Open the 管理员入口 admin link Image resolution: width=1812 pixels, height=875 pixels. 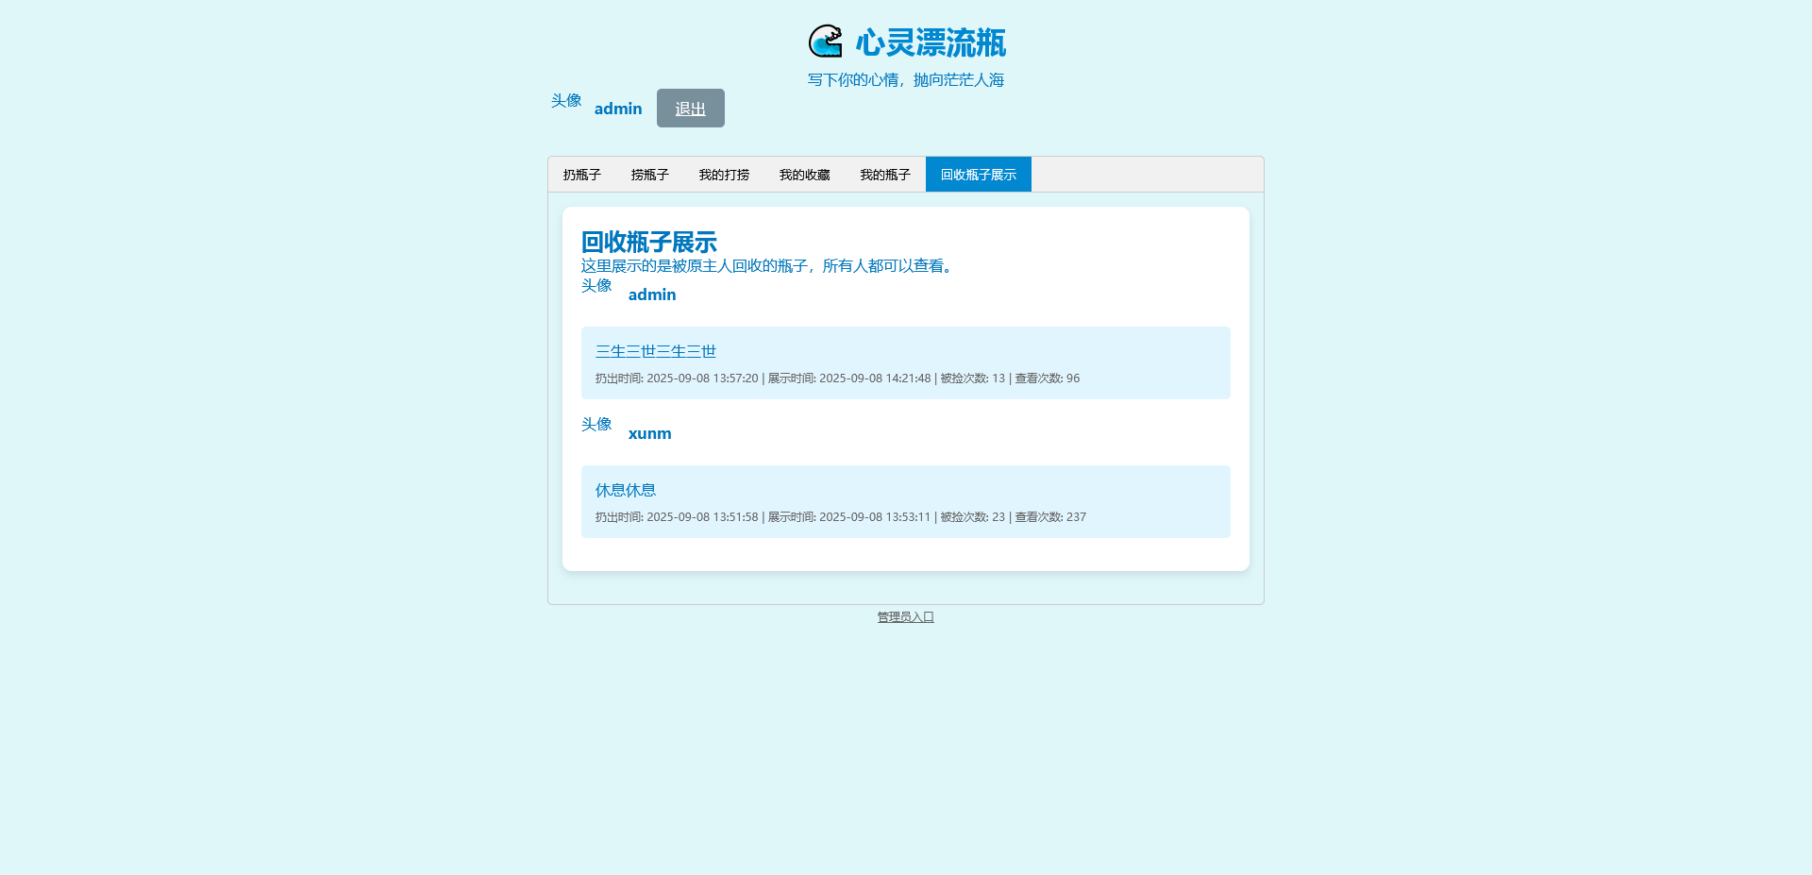point(905,617)
